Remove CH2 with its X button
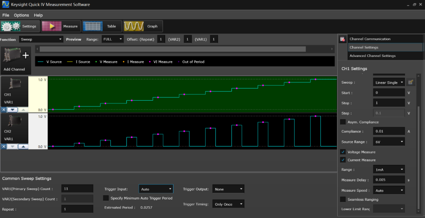 4,147
